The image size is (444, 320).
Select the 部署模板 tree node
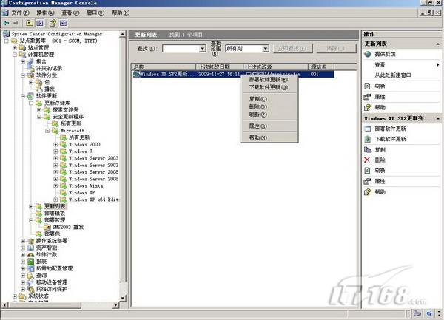tap(55, 213)
